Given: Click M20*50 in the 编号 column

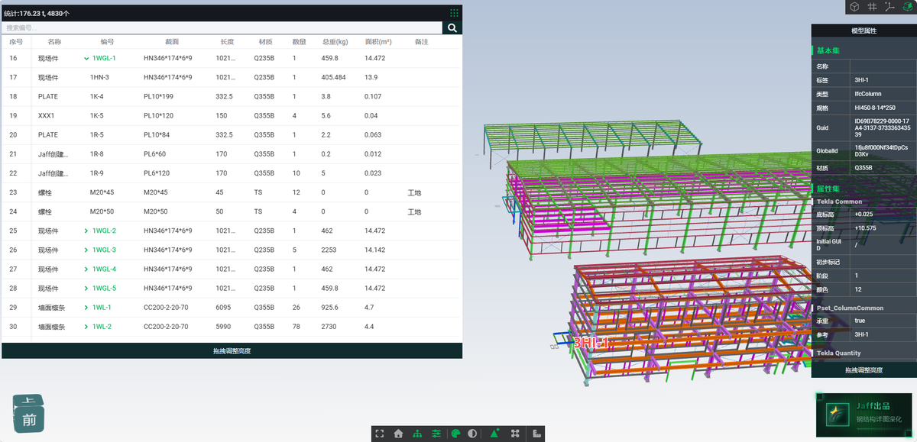Looking at the screenshot, I should pyautogui.click(x=102, y=211).
